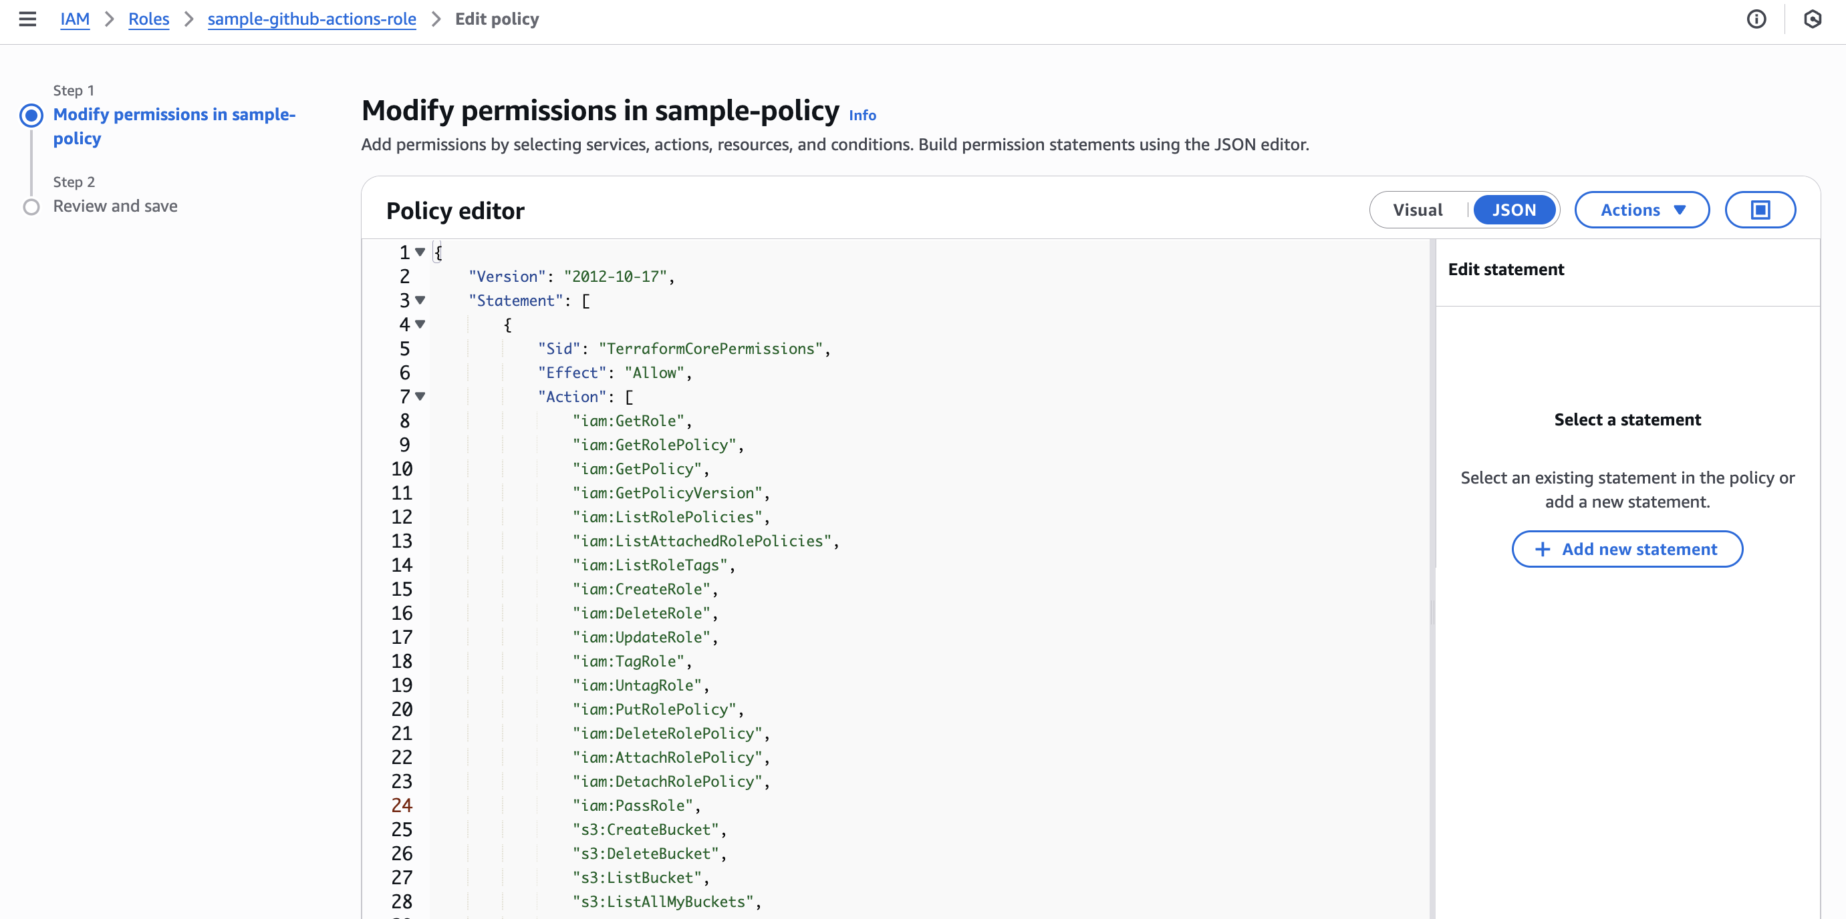Select the Step 1 Modify permissions radio button
Screen dimensions: 1846x919
click(31, 115)
